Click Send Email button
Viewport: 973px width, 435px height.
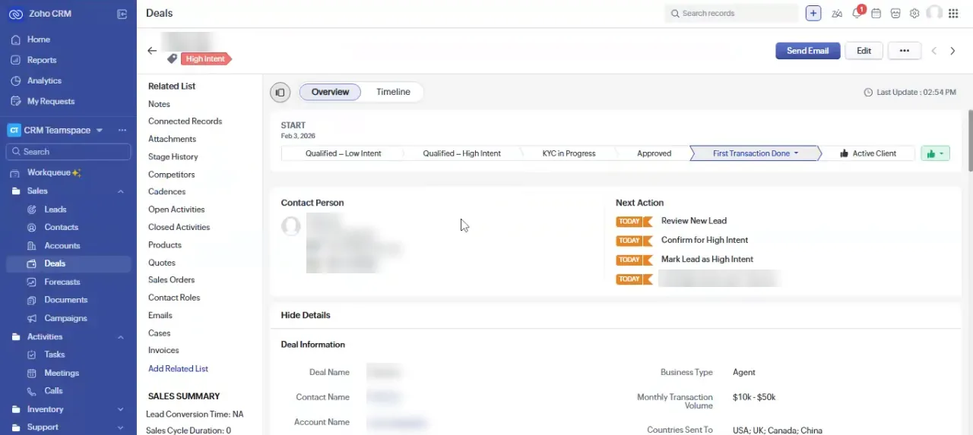(x=807, y=51)
